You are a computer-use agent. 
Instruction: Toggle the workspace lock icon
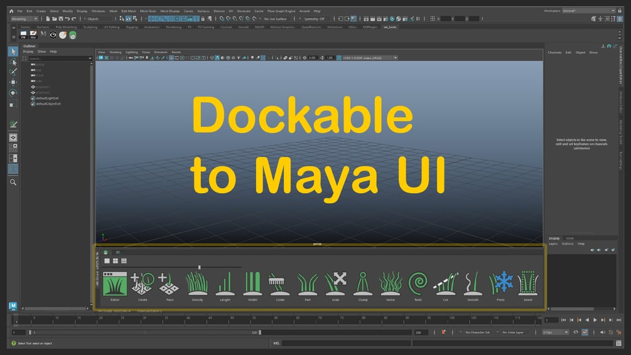620,11
